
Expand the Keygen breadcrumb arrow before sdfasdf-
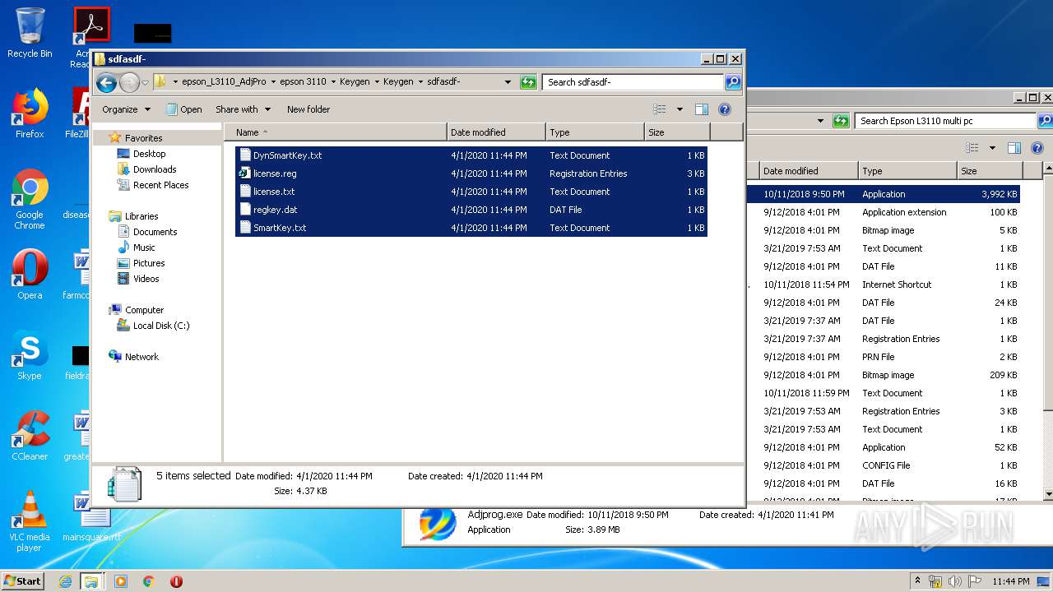[420, 82]
